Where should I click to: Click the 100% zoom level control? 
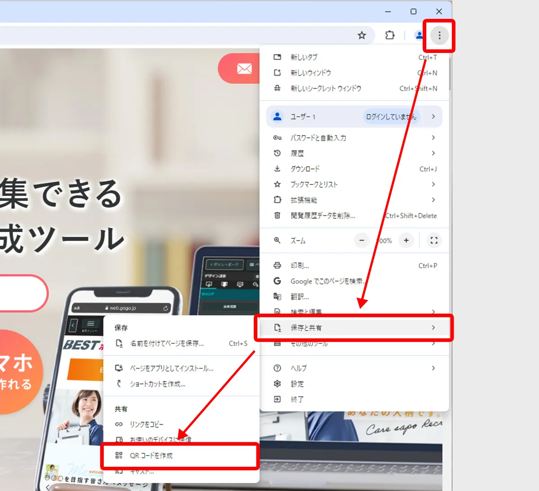click(x=384, y=241)
